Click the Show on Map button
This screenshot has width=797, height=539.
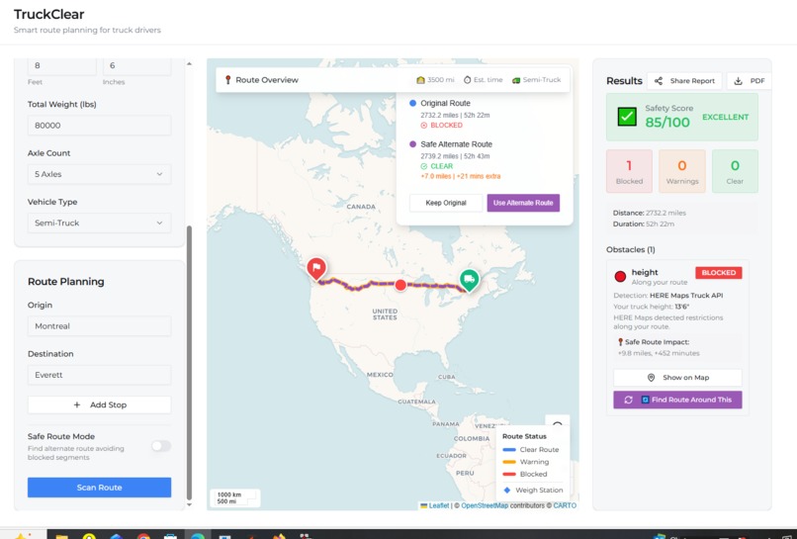pyautogui.click(x=677, y=378)
